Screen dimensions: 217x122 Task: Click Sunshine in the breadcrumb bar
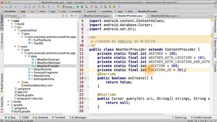click(x=8, y=11)
